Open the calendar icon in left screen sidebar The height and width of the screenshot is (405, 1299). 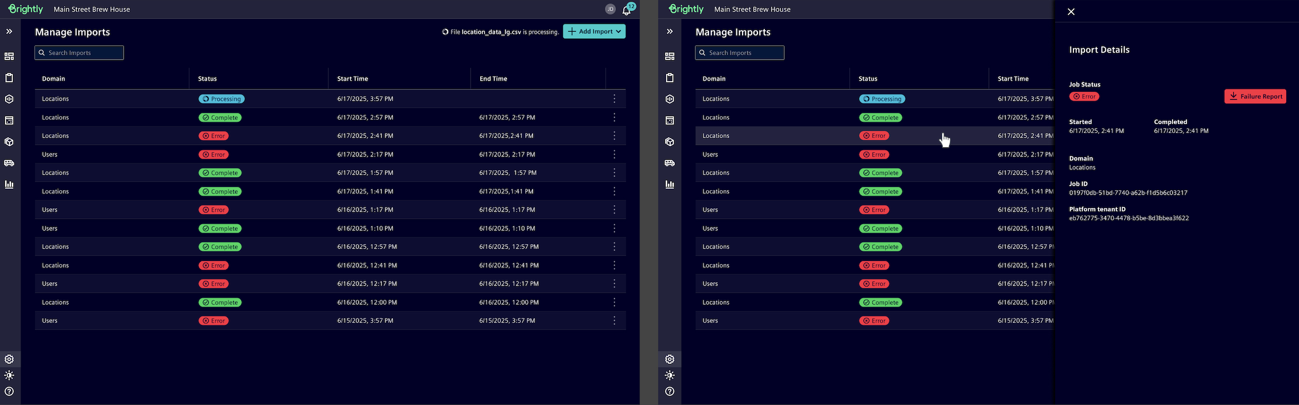point(9,120)
